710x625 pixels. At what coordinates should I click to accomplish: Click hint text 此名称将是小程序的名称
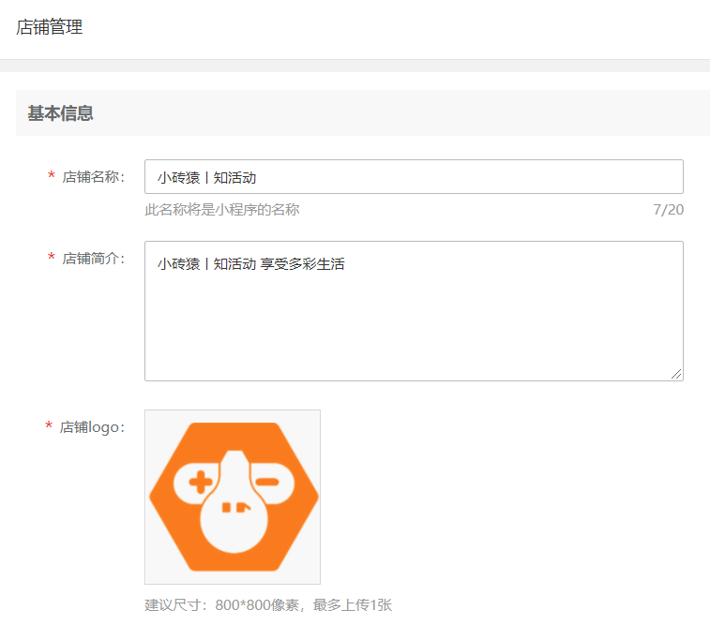click(x=222, y=210)
